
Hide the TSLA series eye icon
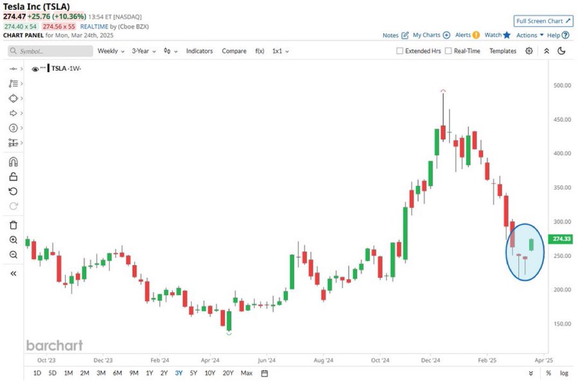click(x=36, y=69)
